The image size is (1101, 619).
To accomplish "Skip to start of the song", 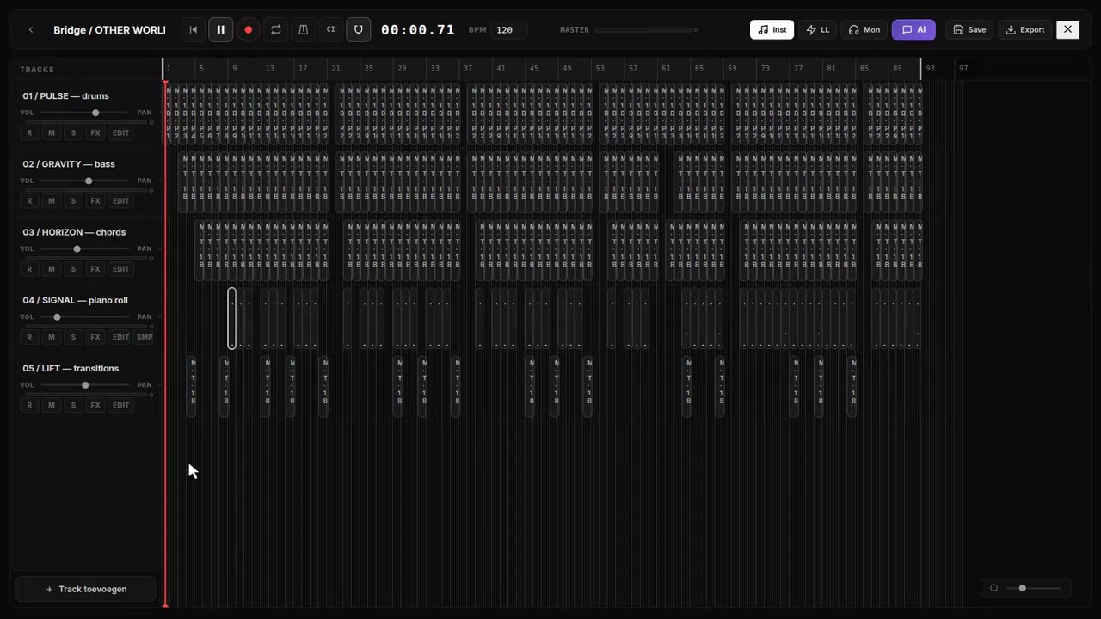I will pos(194,30).
